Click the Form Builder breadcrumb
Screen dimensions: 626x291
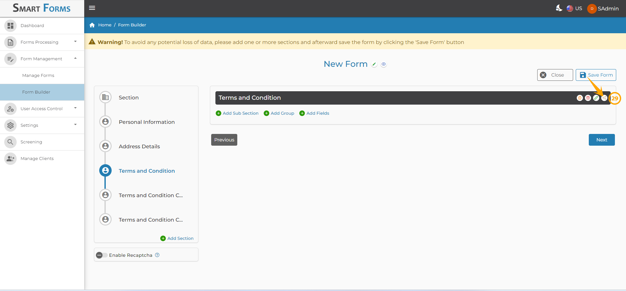[x=132, y=25]
